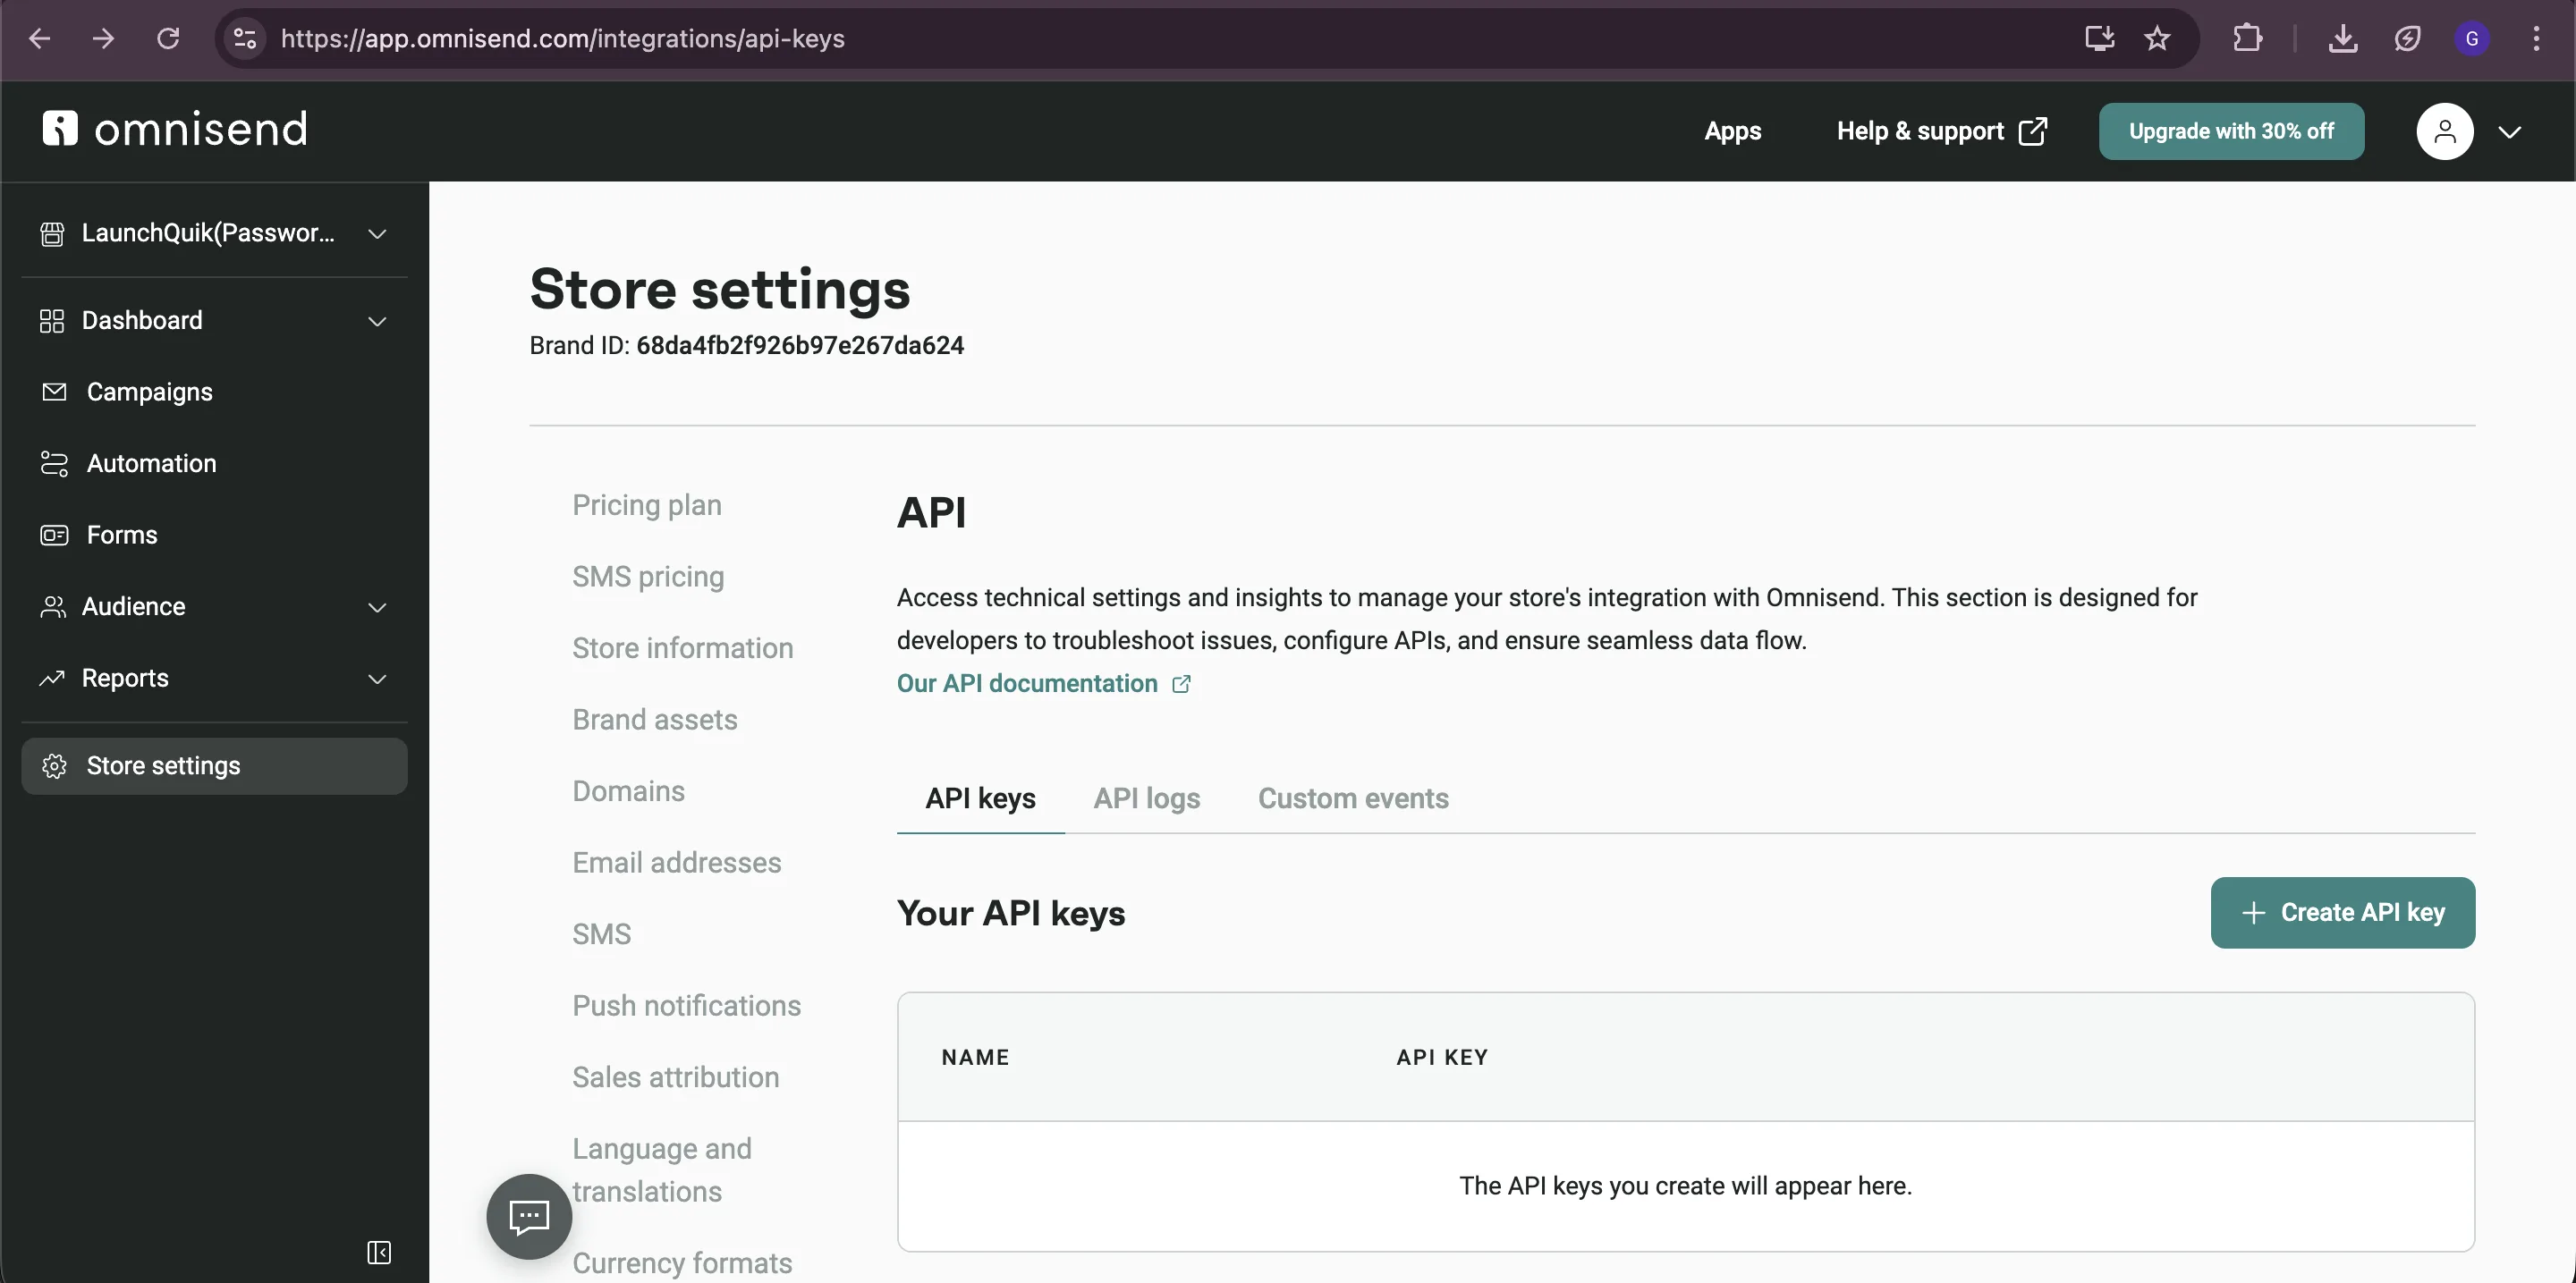Click the NAME column header
This screenshot has height=1283, width=2576.
click(975, 1057)
